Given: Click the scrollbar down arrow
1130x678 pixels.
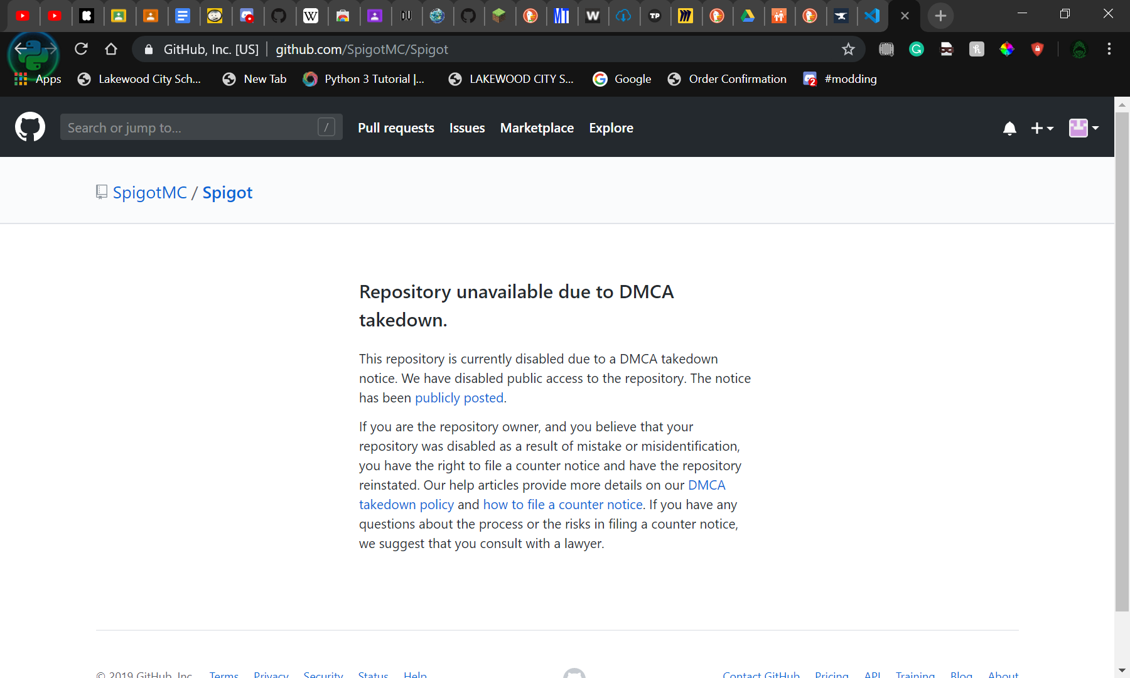Looking at the screenshot, I should point(1122,670).
